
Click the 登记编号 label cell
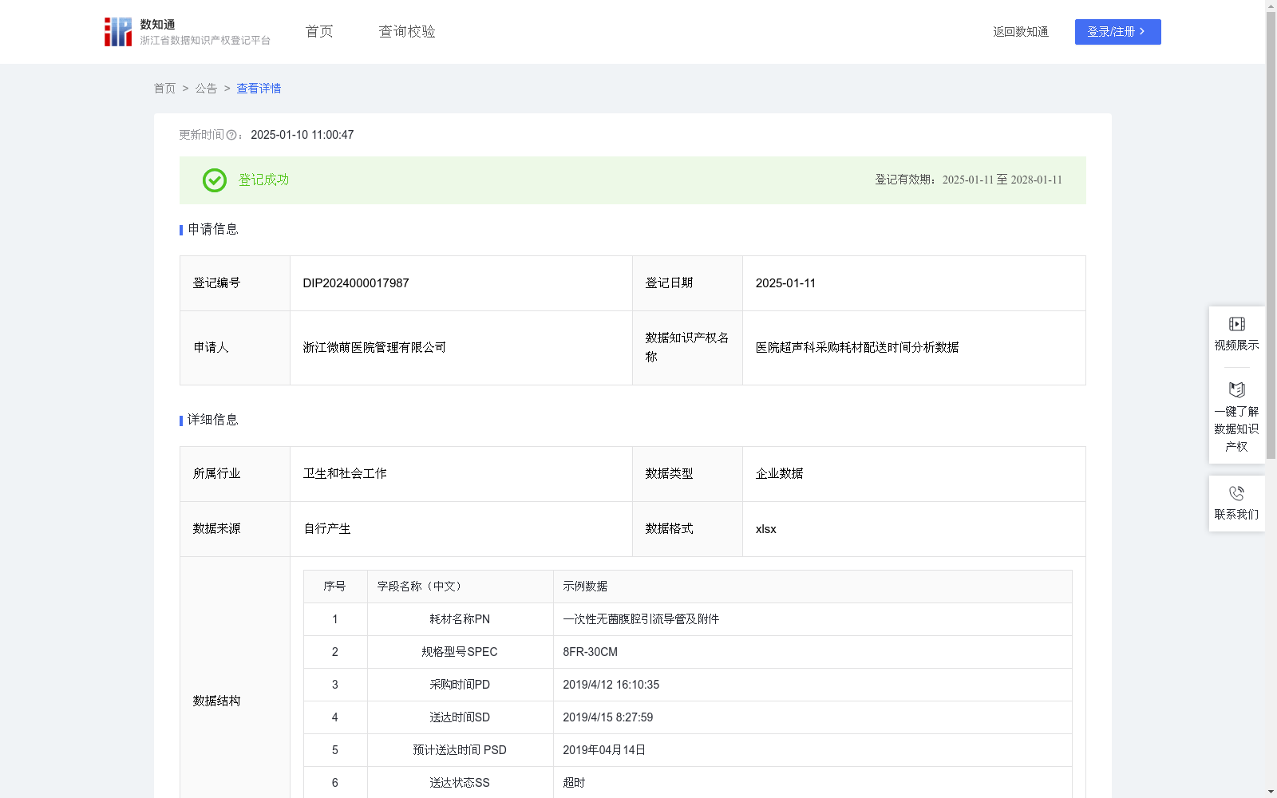235,283
